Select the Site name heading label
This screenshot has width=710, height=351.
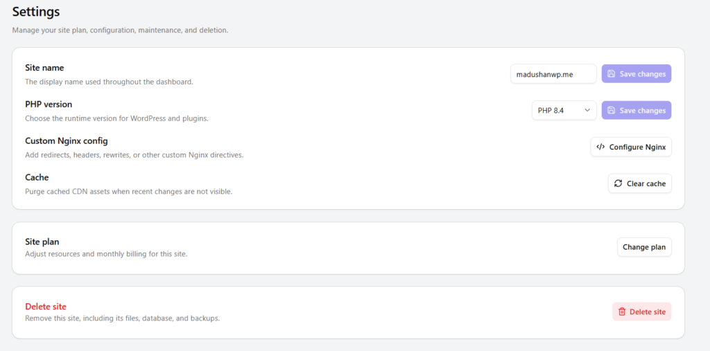tap(44, 68)
